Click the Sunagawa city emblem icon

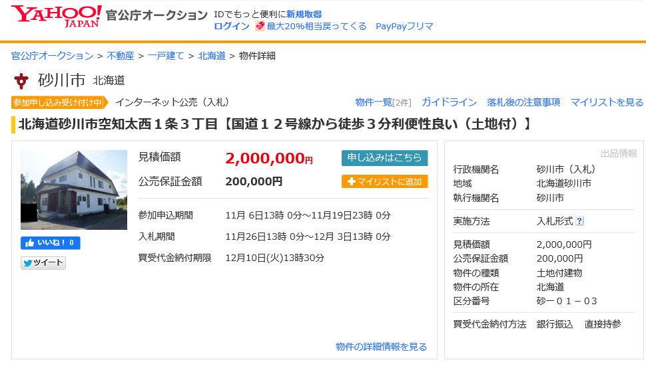[21, 81]
